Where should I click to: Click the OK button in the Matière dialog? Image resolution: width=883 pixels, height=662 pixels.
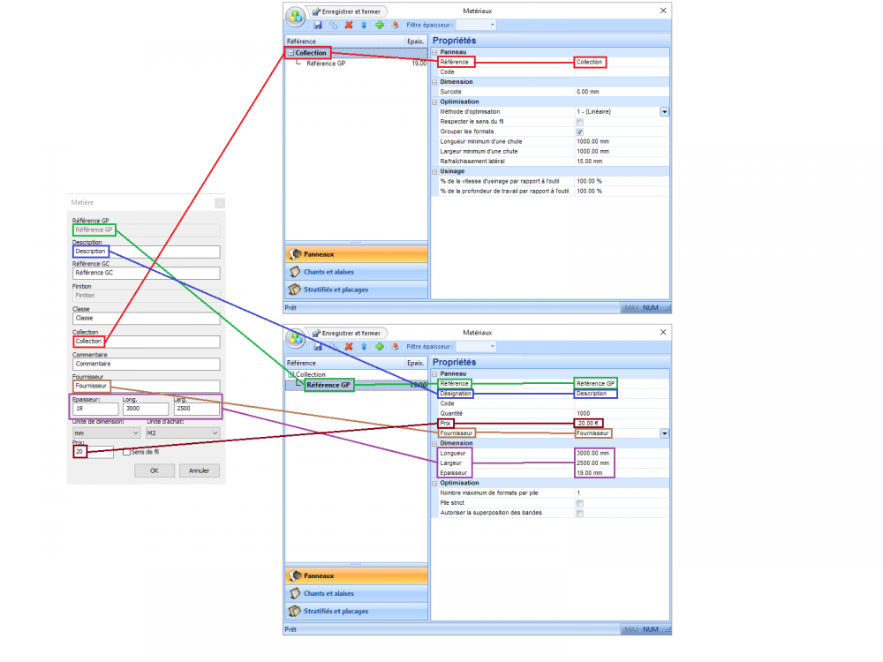tap(154, 470)
